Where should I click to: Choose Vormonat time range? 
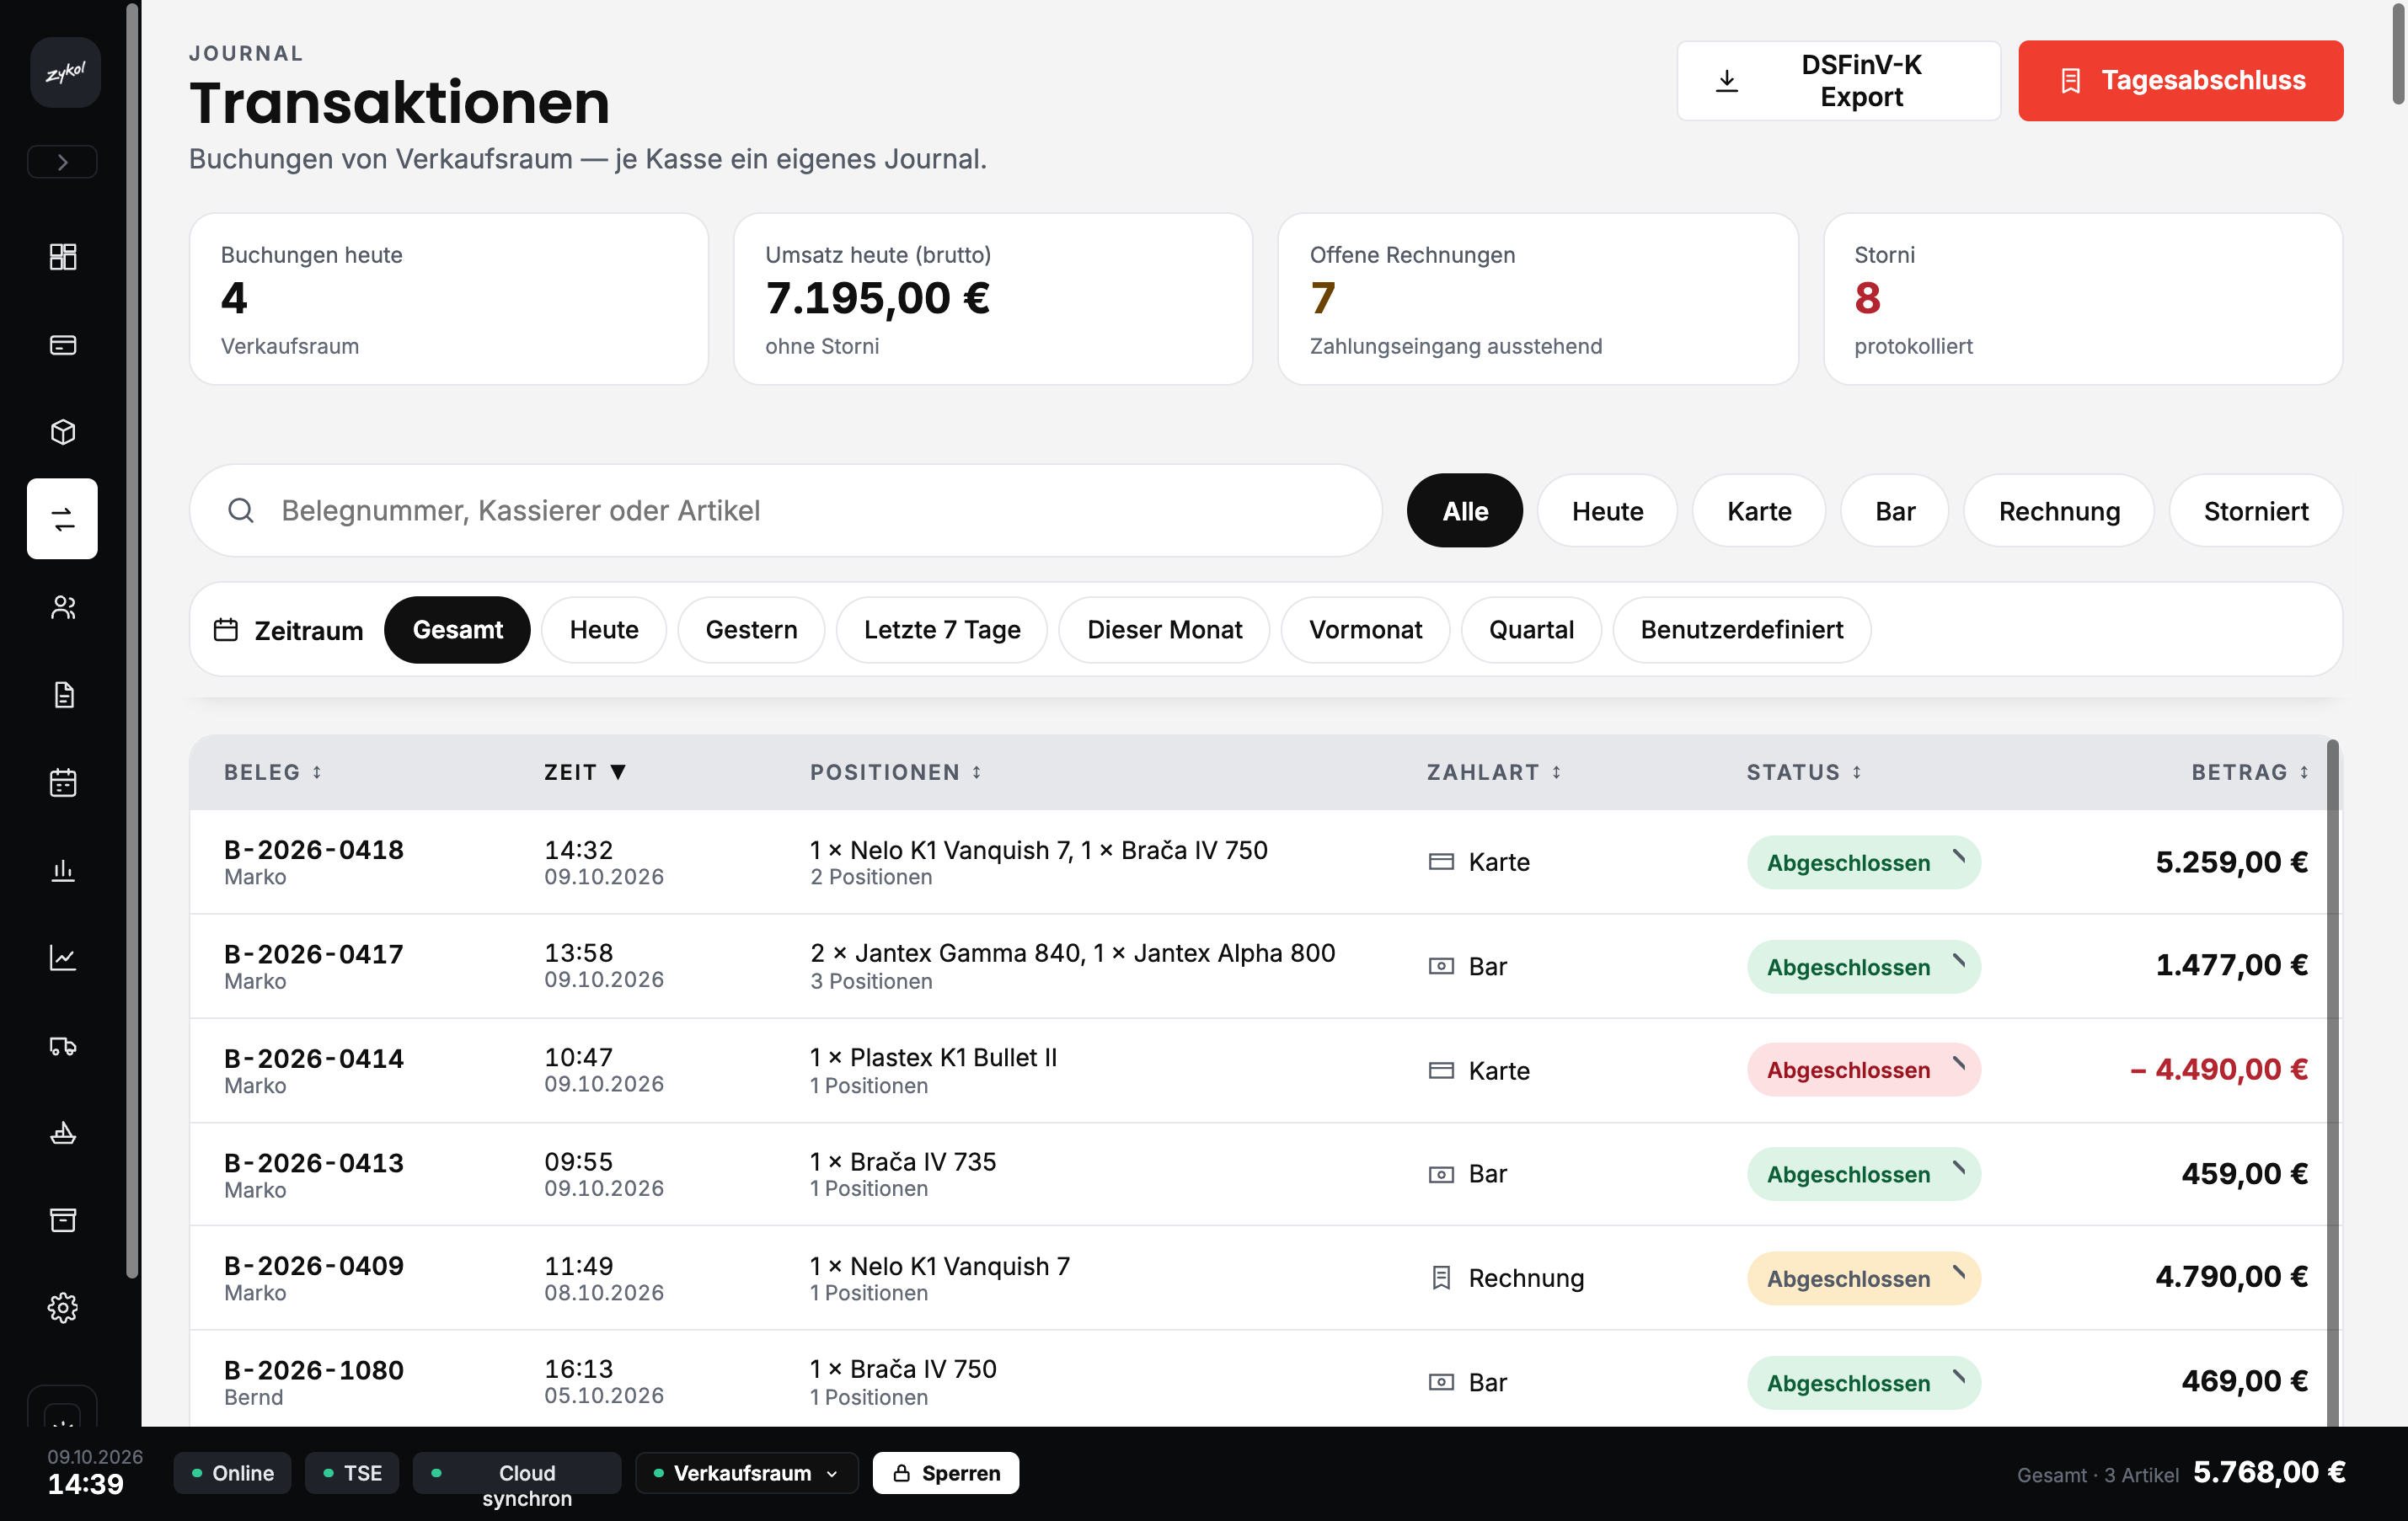pyautogui.click(x=1365, y=630)
